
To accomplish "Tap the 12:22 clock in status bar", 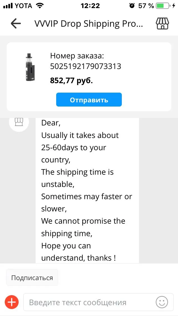I will (x=90, y=6).
